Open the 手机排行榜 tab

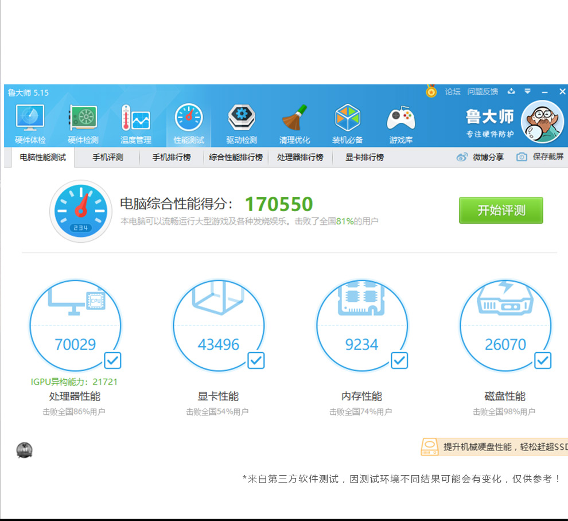pyautogui.click(x=172, y=157)
